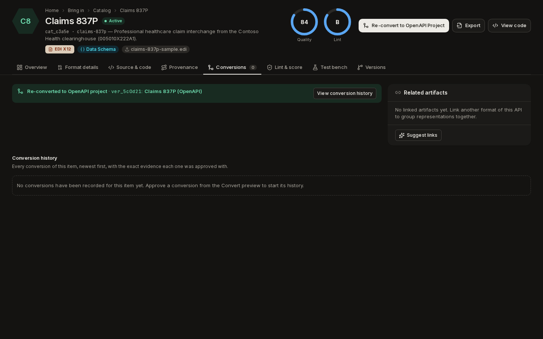Select the Conversions tab

(x=232, y=67)
